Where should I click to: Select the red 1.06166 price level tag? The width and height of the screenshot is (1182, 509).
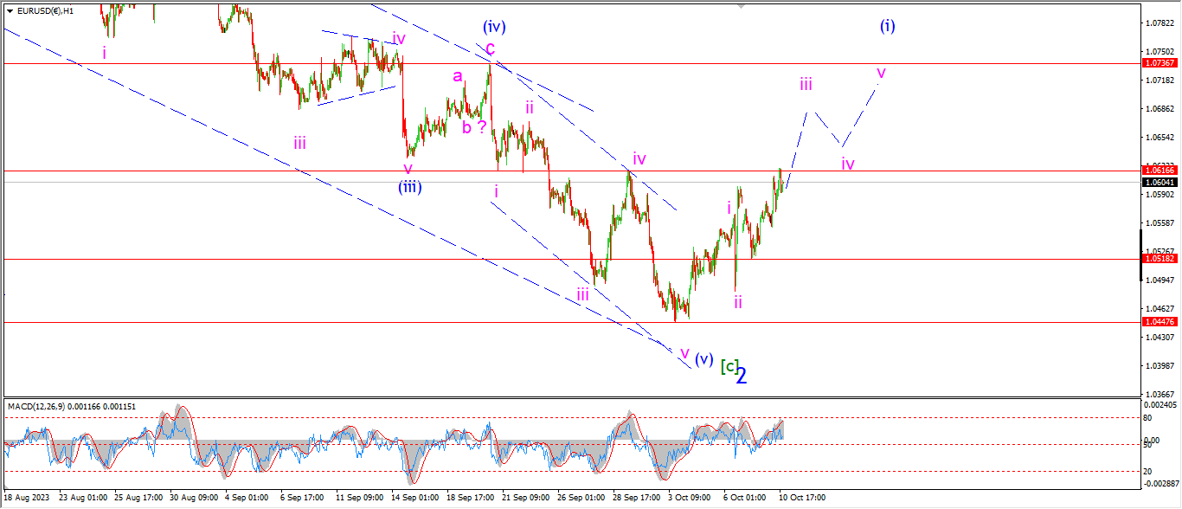[x=1160, y=171]
